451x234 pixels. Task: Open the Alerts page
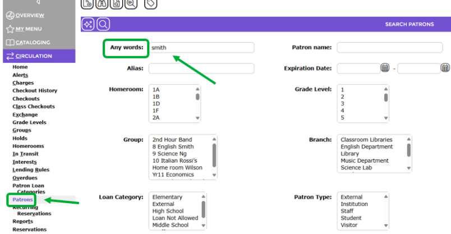tap(20, 75)
